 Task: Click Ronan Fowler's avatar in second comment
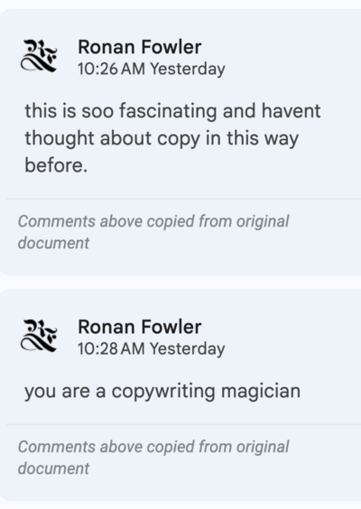(x=39, y=336)
